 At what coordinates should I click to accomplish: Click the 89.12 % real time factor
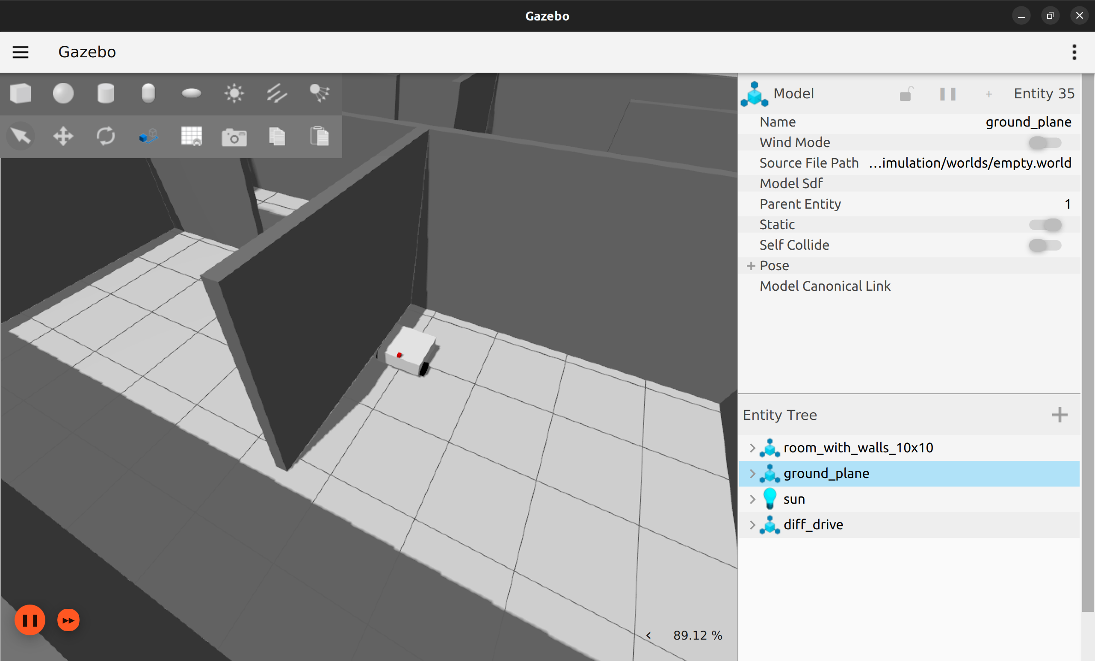tap(698, 635)
